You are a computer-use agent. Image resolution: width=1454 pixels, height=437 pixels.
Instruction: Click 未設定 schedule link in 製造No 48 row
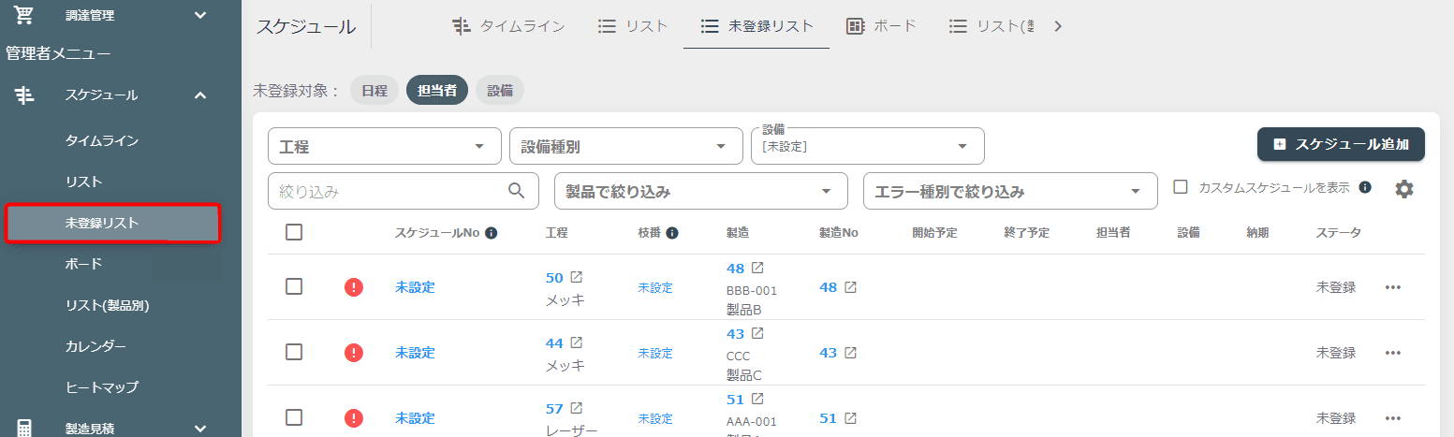(x=415, y=287)
